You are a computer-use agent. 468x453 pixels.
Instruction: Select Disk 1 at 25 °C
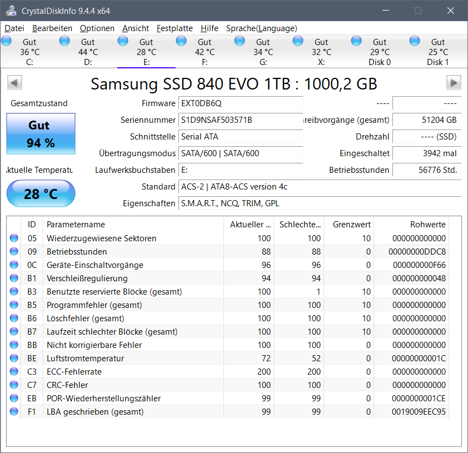click(x=438, y=52)
